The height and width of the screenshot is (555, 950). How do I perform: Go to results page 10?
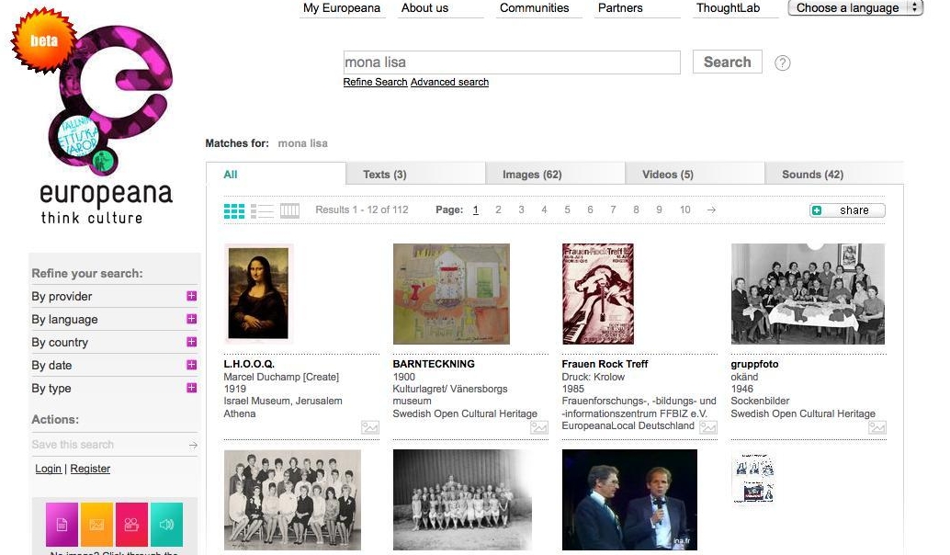pyautogui.click(x=684, y=210)
